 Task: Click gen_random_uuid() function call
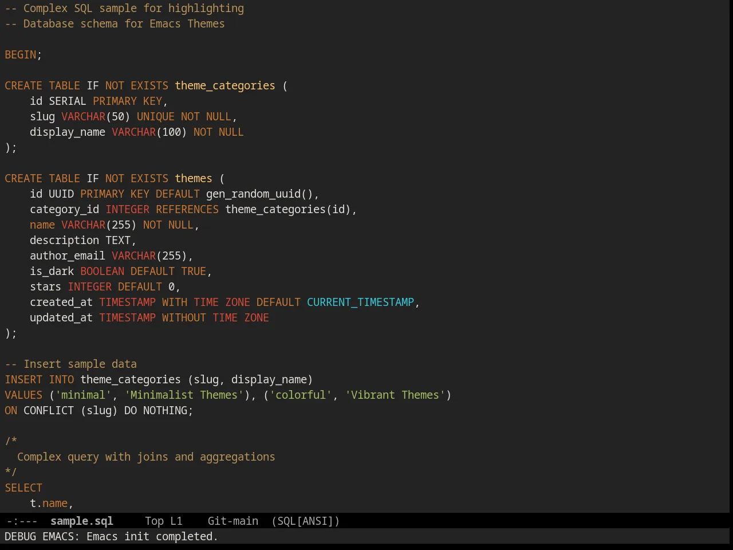tap(259, 194)
